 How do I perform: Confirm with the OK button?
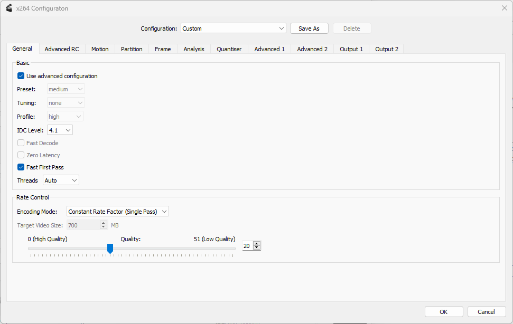[x=444, y=311]
